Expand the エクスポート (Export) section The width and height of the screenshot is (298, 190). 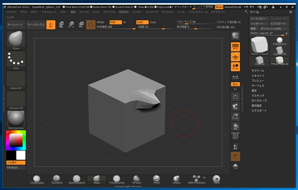point(259,110)
